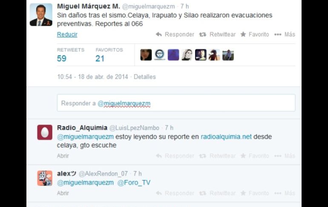Screen dimensions: 328x207
Task: Click the first retweeter's avatar thumbnail
Action: click(146, 55)
